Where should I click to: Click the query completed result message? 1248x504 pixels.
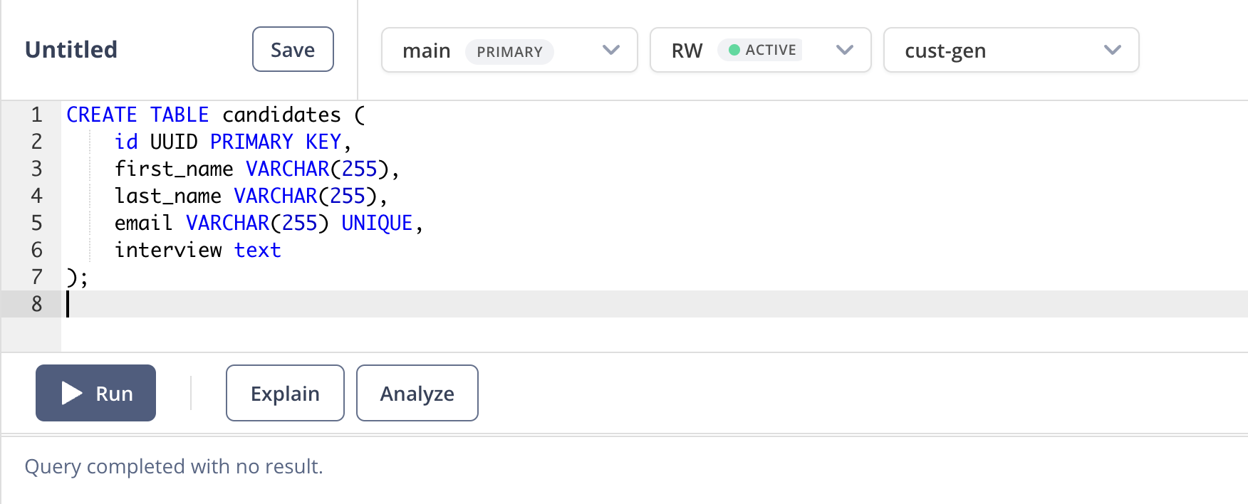pos(174,466)
